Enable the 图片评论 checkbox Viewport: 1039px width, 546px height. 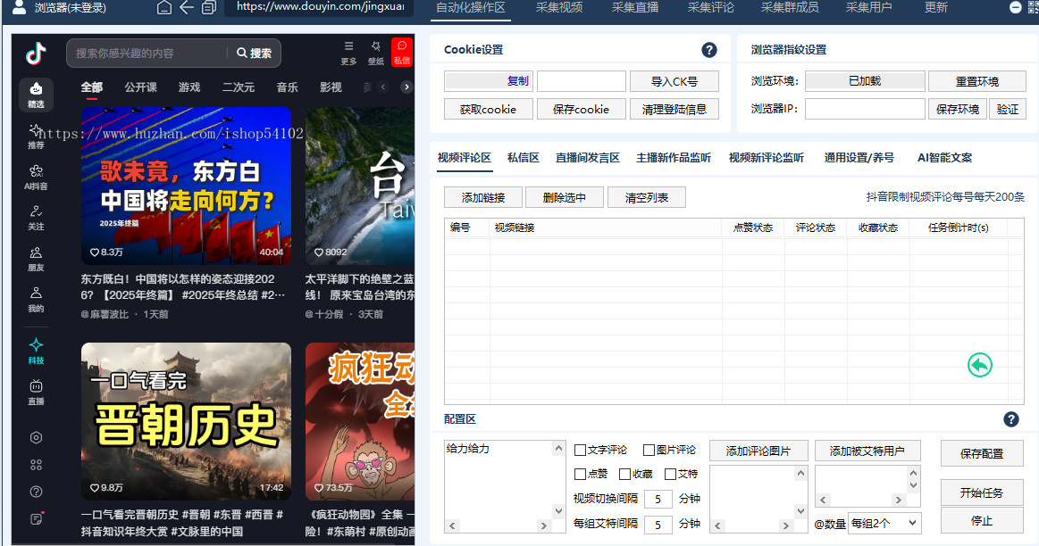click(649, 450)
